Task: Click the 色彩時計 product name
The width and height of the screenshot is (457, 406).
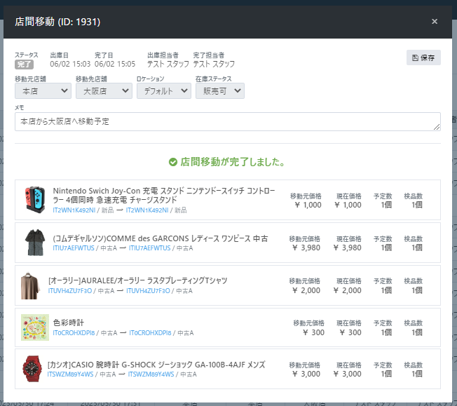Action: tap(68, 323)
